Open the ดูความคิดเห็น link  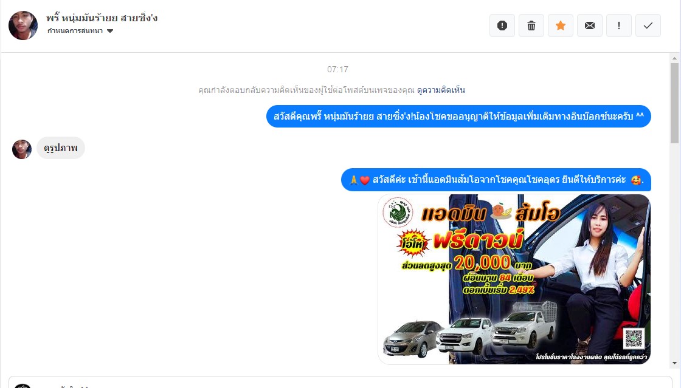pos(441,90)
